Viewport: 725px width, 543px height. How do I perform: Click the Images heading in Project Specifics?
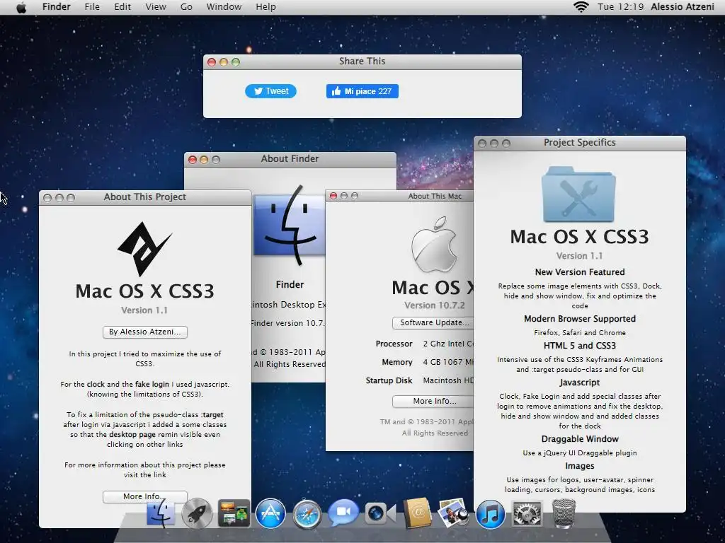(x=580, y=467)
